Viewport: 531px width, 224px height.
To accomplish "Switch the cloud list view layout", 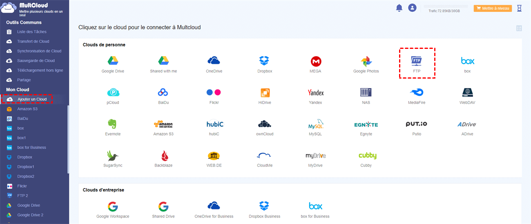I will click(519, 28).
